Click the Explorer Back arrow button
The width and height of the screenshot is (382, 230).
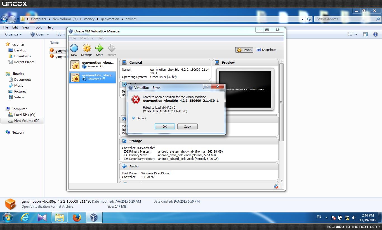pos(4,19)
